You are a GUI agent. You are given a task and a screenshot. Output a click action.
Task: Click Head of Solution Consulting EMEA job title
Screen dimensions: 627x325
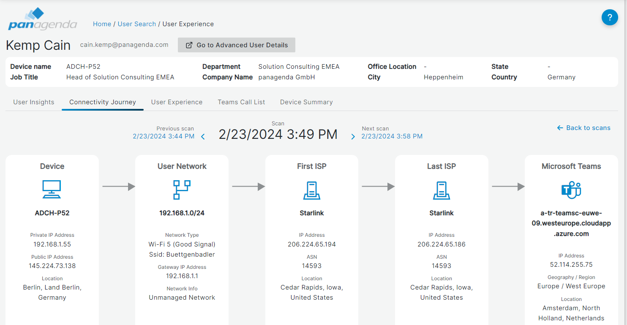coord(120,77)
